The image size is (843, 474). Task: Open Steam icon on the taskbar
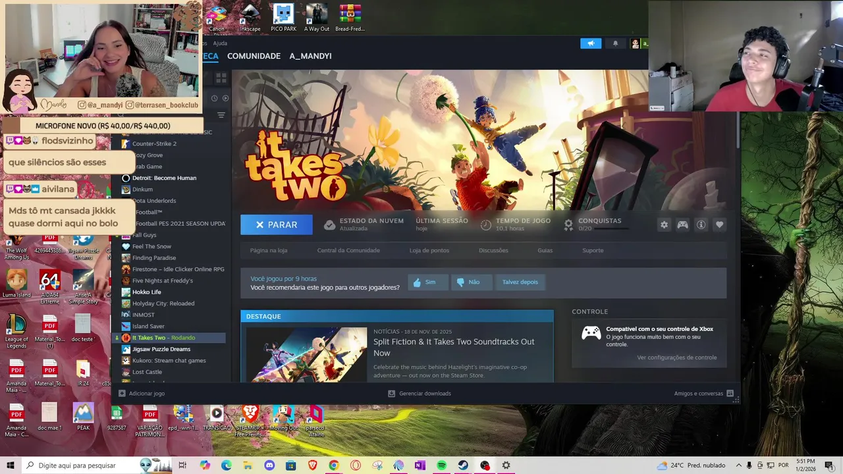463,465
